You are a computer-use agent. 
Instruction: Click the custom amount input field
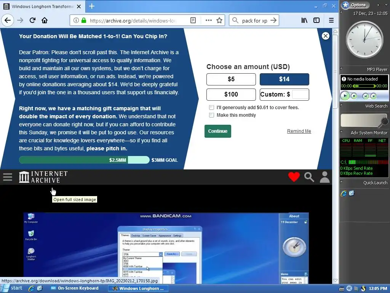300,95
